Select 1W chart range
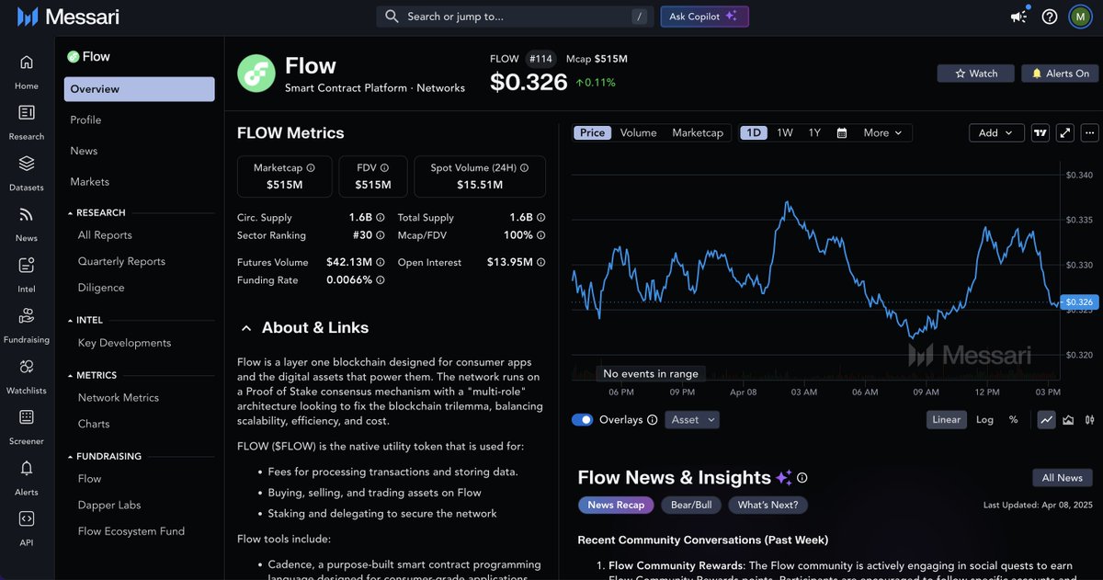The height and width of the screenshot is (580, 1103). click(785, 133)
